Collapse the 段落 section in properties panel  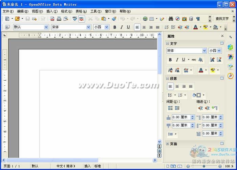[x=167, y=79]
